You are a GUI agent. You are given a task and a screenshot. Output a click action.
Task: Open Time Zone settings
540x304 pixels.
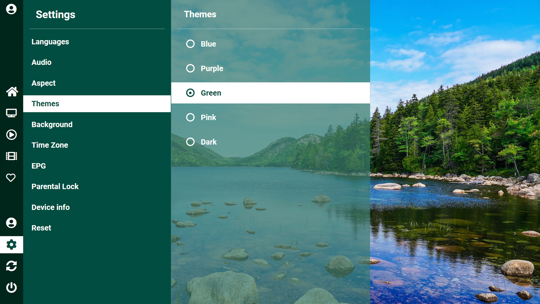tap(97, 145)
